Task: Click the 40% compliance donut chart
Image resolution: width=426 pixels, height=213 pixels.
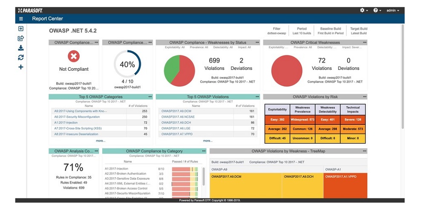Action: [x=127, y=64]
